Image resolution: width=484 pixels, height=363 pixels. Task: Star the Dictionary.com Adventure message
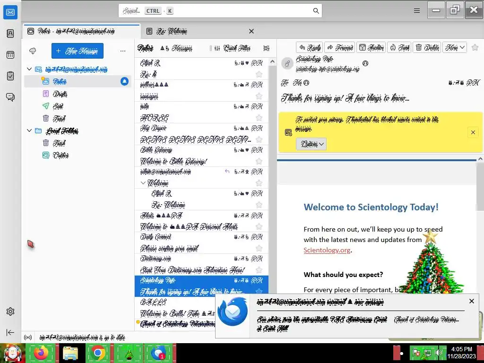[x=259, y=270]
